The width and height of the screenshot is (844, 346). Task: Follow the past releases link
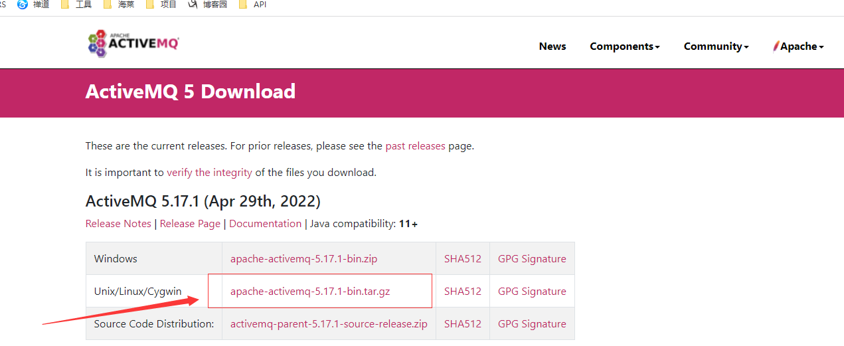coord(415,146)
